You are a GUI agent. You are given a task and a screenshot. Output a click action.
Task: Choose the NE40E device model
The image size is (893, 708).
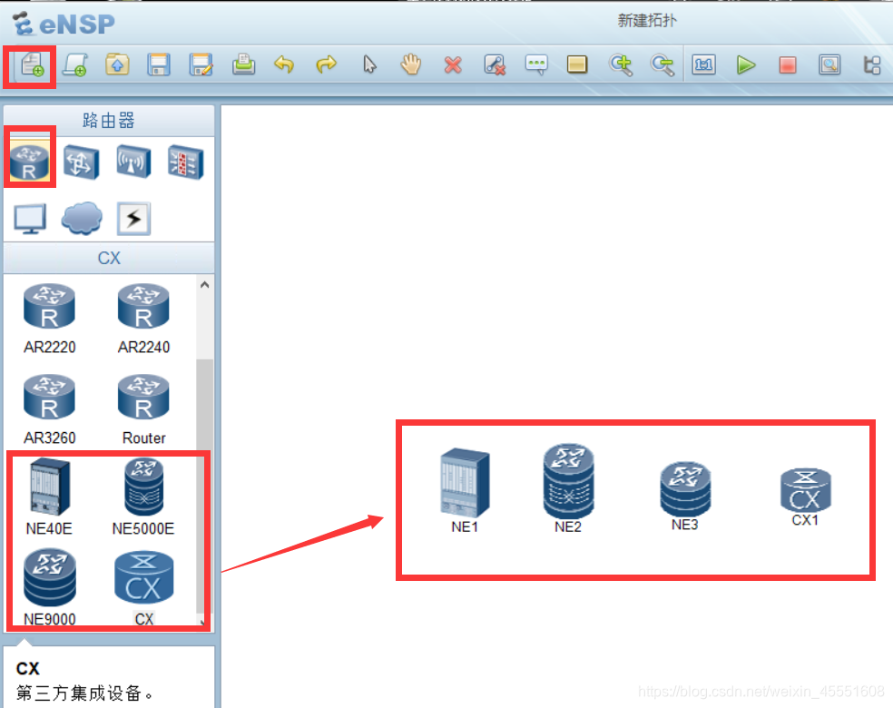coord(50,497)
